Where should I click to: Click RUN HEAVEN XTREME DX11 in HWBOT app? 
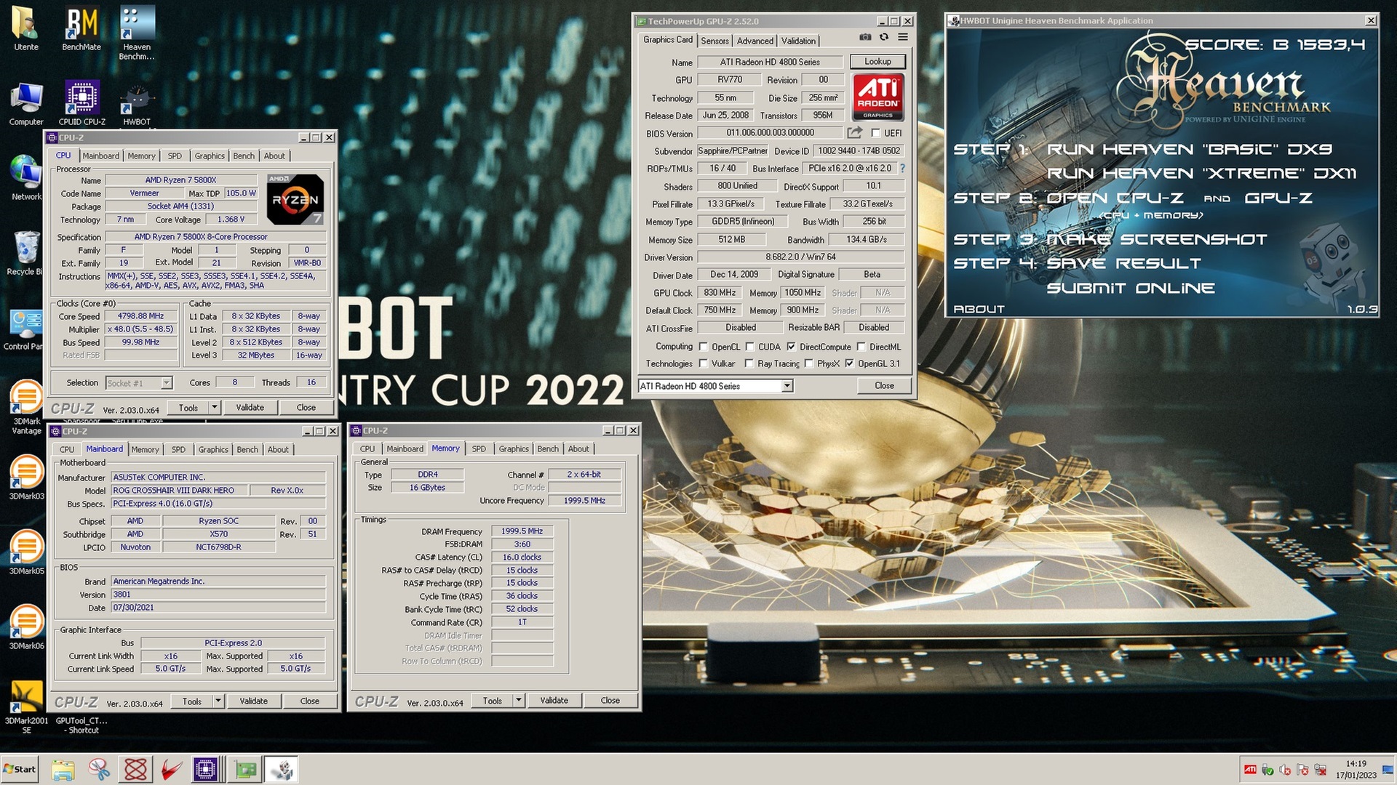click(x=1201, y=173)
